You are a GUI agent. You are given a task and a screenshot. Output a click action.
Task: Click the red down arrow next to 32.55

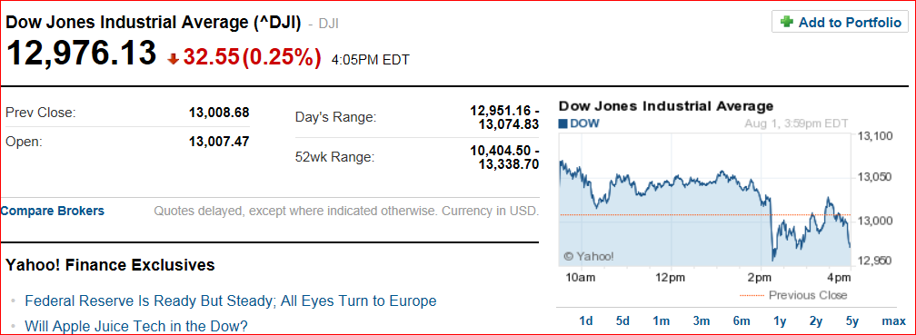[x=173, y=58]
